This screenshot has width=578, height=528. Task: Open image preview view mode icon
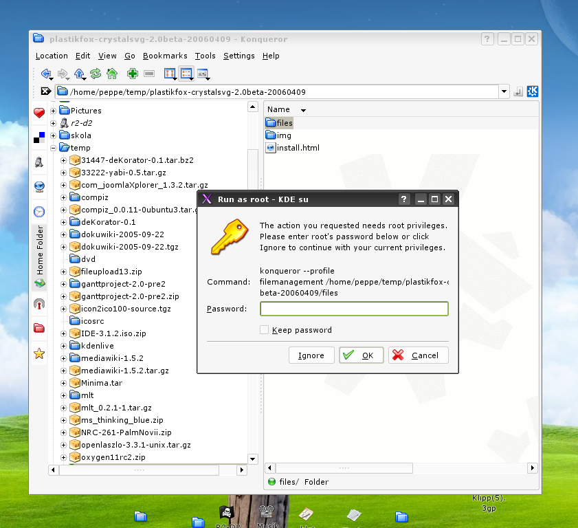pyautogui.click(x=203, y=74)
